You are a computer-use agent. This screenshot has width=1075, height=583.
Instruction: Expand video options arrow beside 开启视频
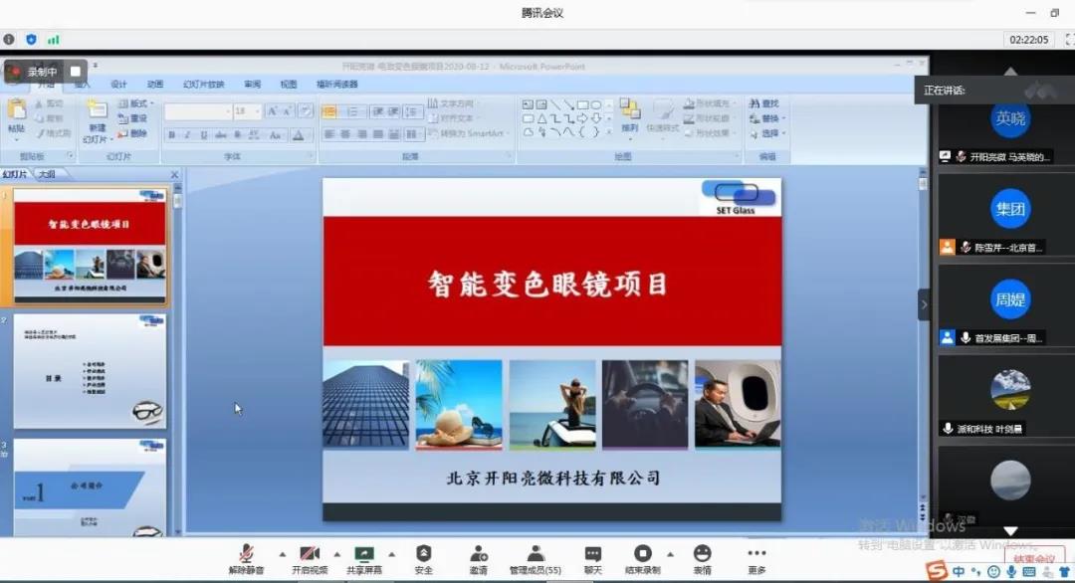coord(336,554)
